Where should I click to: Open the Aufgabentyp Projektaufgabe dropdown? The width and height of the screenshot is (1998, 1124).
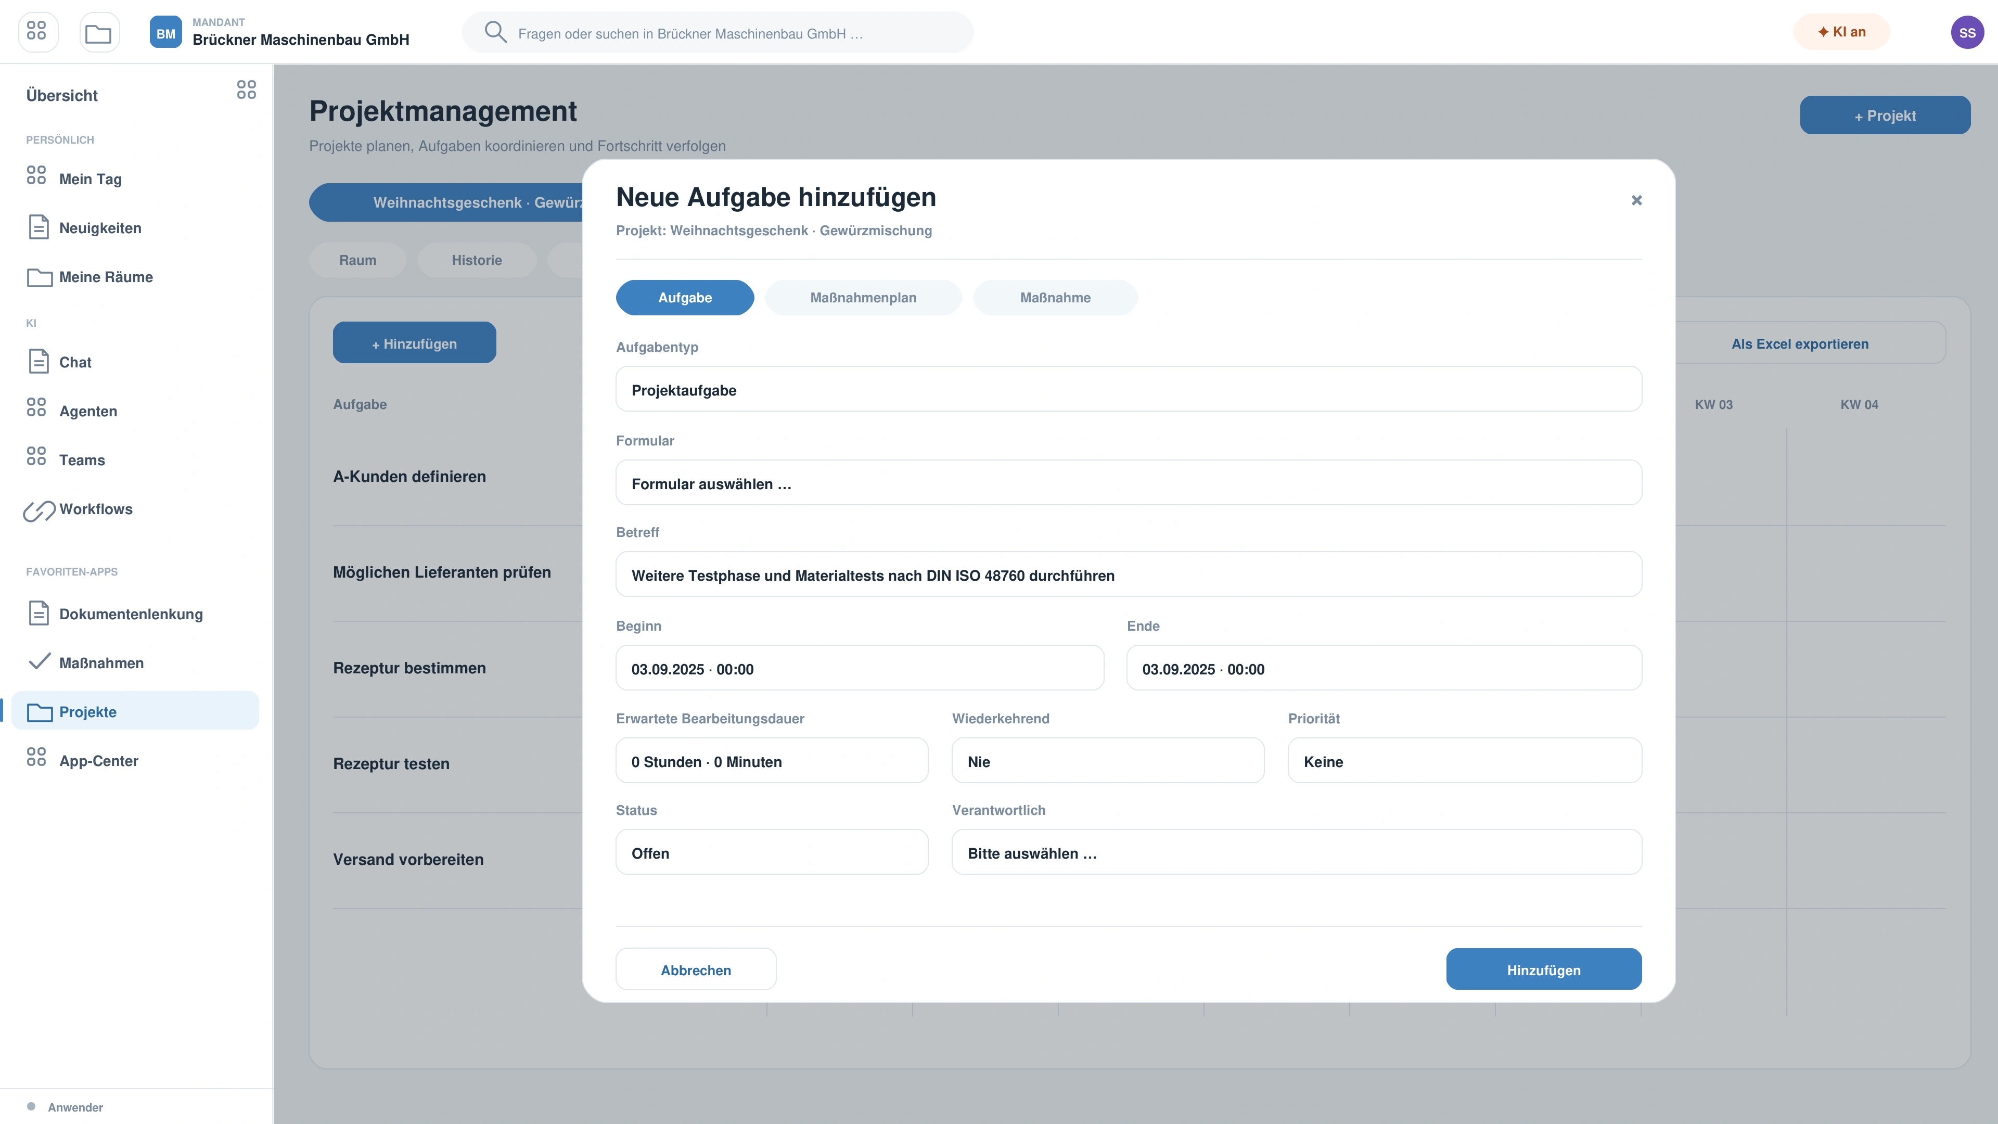point(1129,389)
